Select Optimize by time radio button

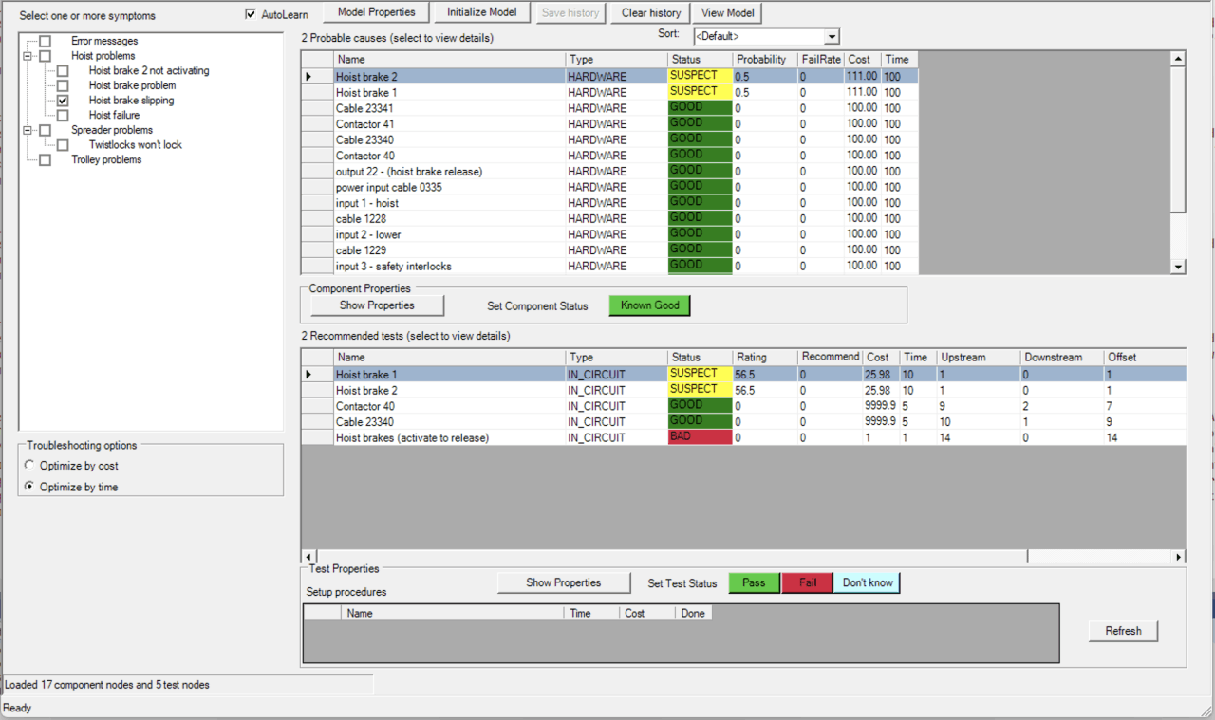(29, 487)
